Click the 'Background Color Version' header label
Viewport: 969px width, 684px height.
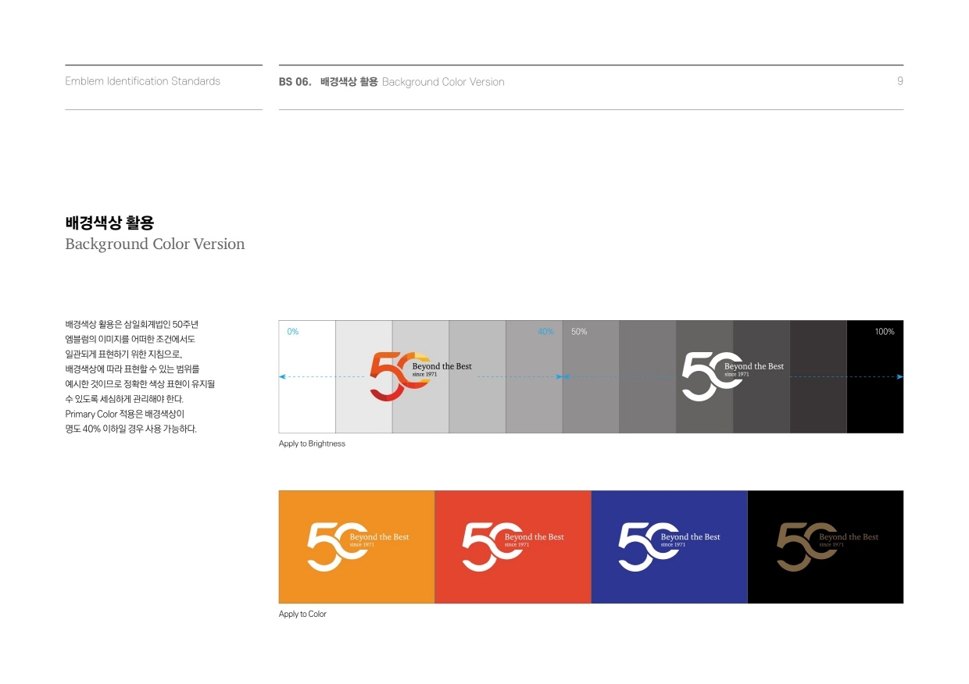[443, 82]
